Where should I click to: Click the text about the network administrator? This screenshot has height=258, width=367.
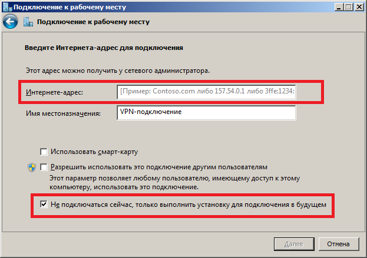(x=117, y=71)
